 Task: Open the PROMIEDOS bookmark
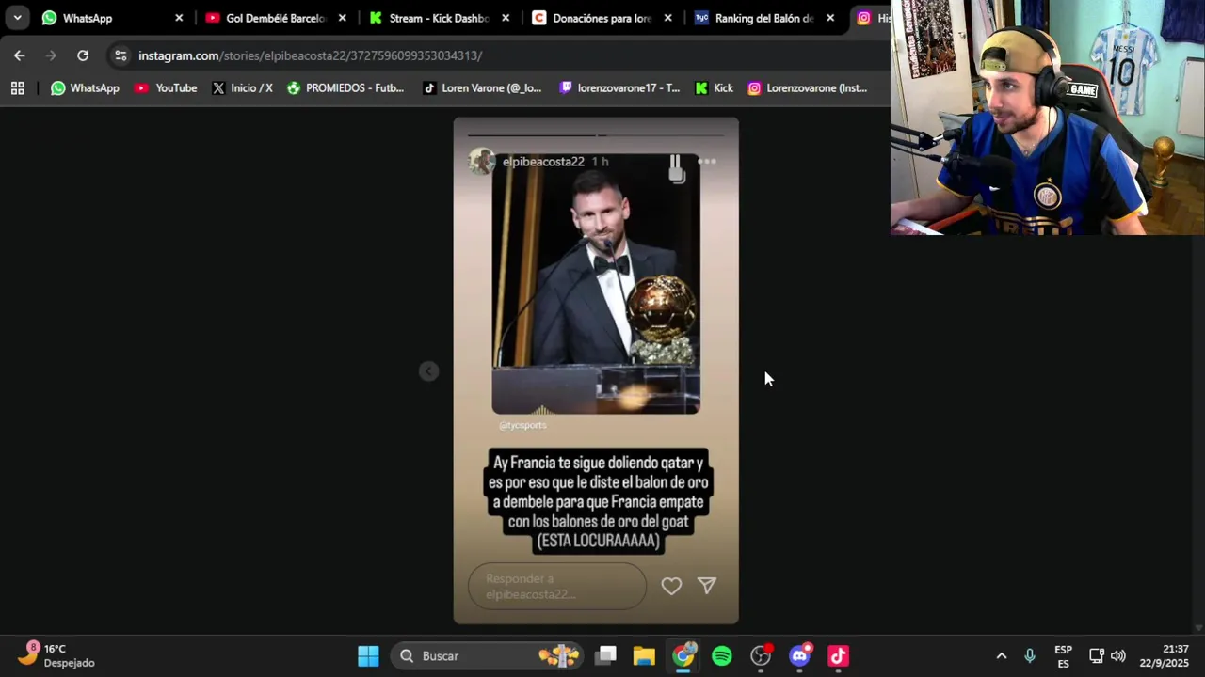(x=345, y=87)
